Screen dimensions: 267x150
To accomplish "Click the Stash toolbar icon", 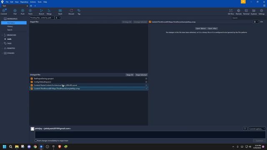I will point(60,12).
